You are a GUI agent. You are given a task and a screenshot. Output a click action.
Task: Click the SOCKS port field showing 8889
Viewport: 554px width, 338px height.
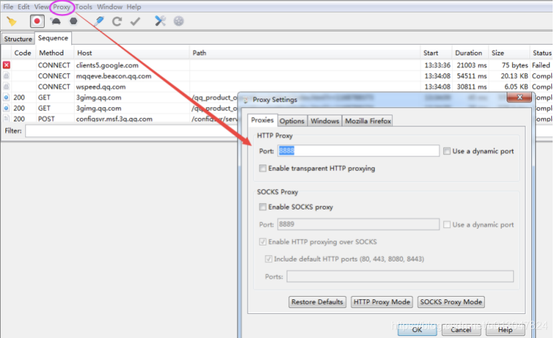(x=358, y=224)
